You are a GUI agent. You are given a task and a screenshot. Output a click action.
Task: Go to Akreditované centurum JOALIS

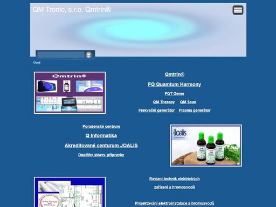pyautogui.click(x=101, y=146)
